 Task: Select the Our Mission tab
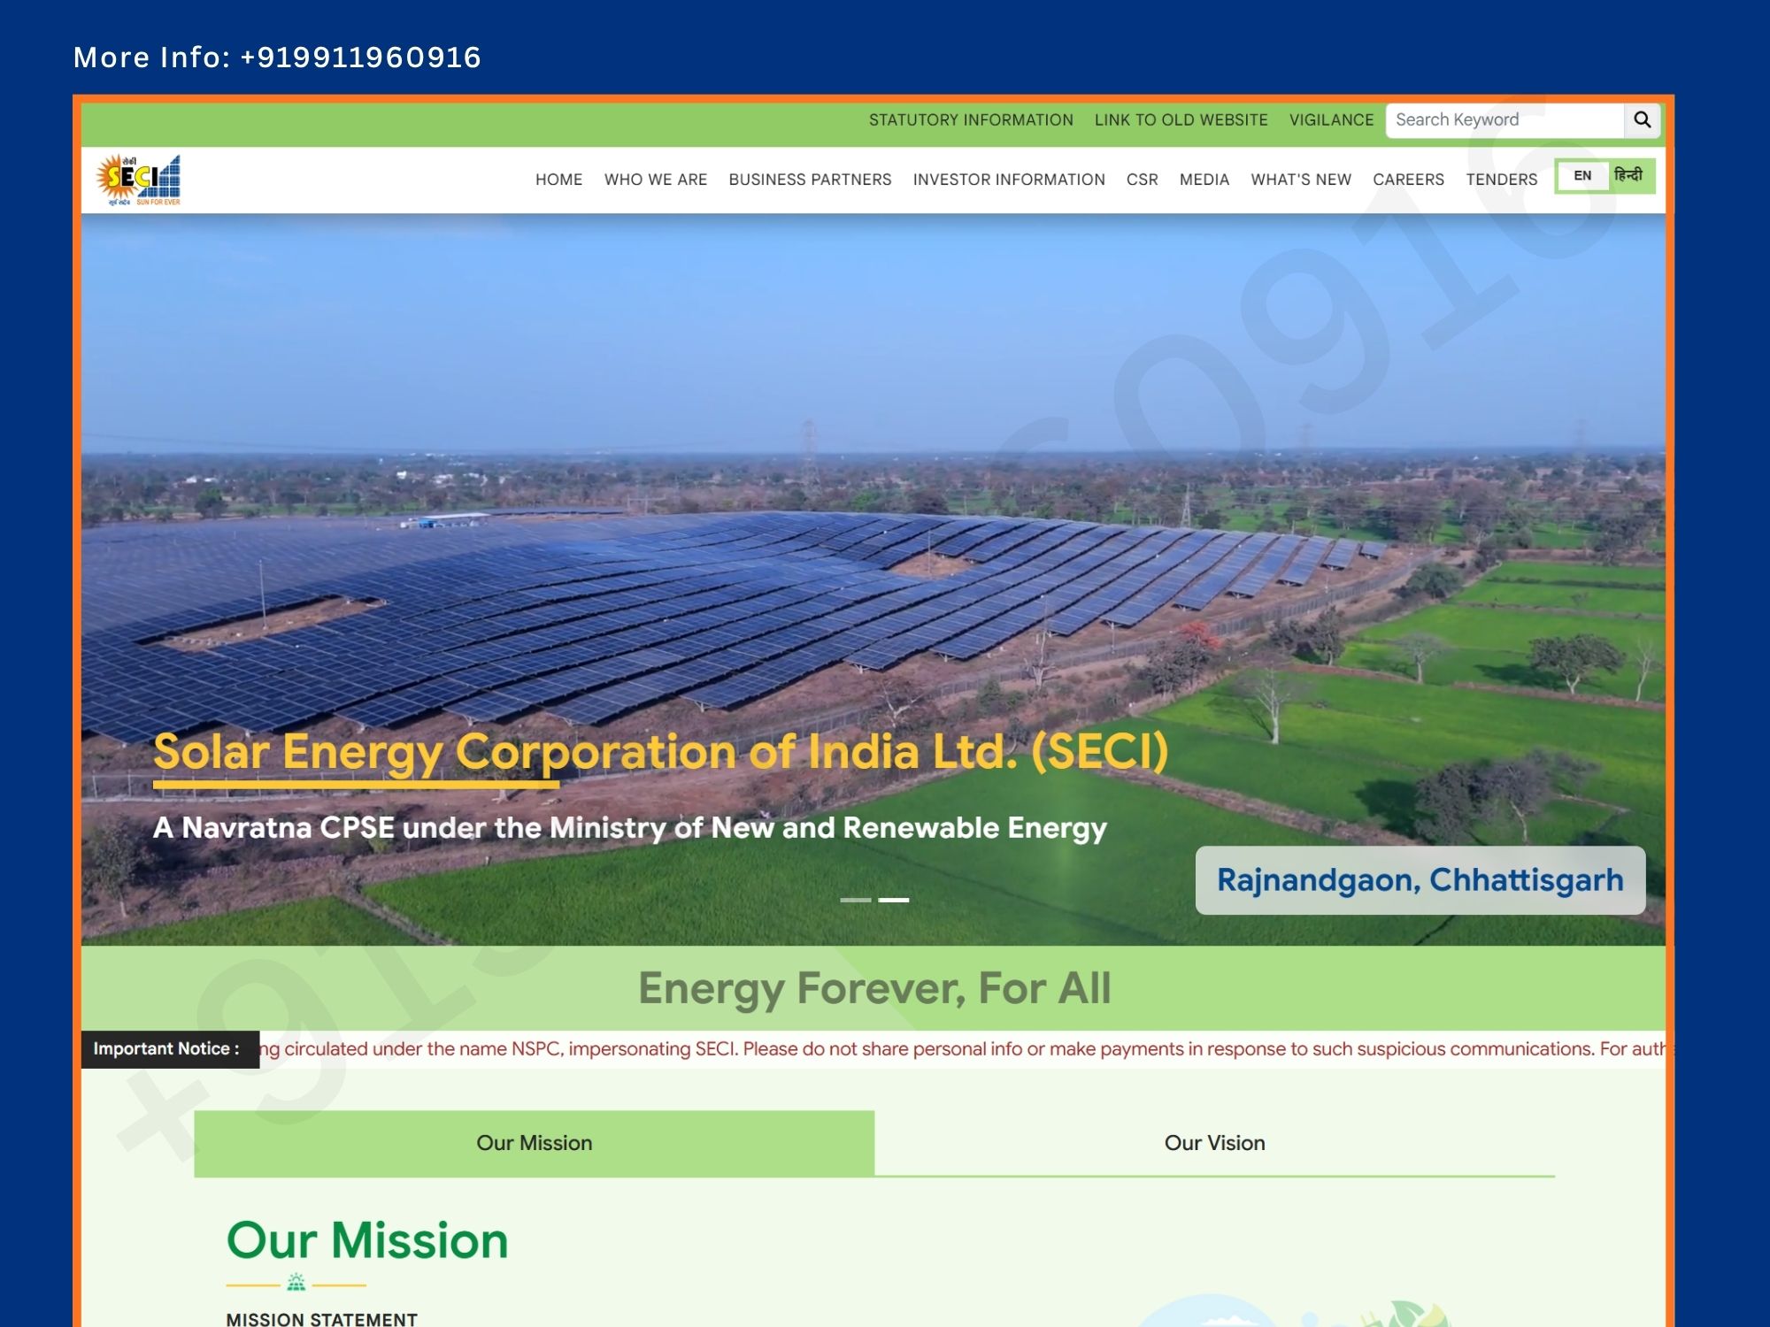pos(534,1143)
